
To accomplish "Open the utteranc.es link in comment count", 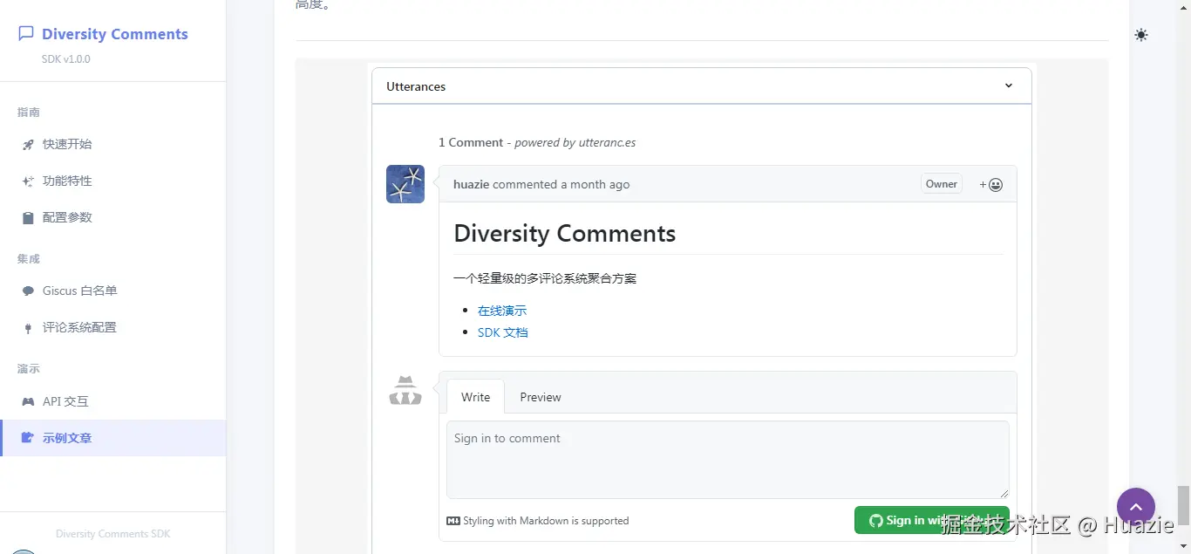I will point(606,143).
